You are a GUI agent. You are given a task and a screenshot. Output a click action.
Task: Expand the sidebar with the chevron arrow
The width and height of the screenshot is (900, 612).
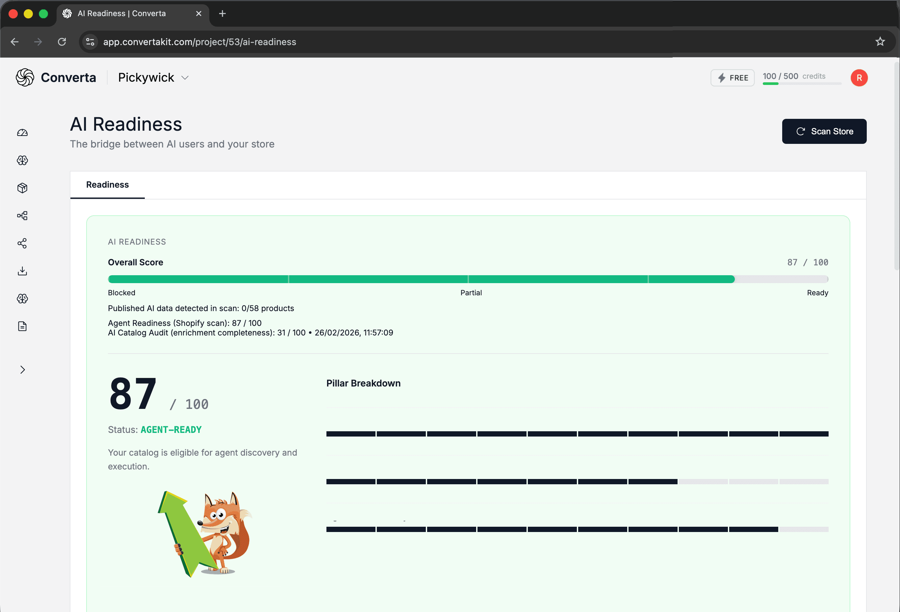point(22,369)
